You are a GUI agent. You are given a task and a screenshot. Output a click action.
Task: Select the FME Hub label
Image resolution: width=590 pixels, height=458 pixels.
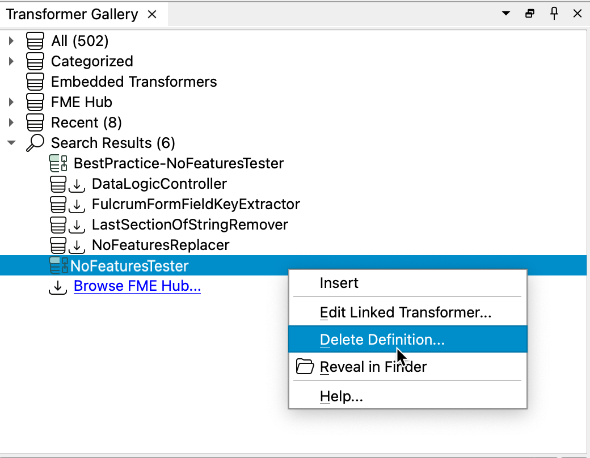81,102
